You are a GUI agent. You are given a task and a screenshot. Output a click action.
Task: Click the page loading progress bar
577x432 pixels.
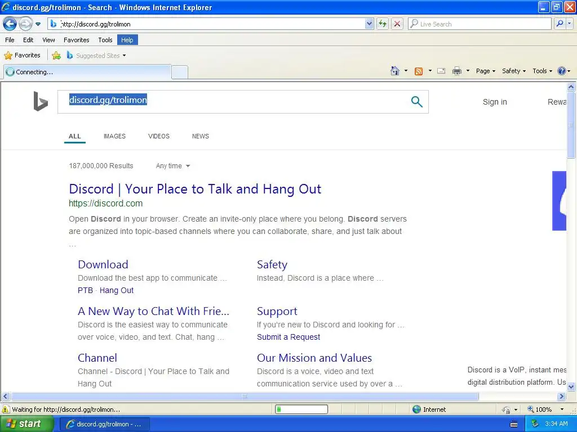(301, 409)
